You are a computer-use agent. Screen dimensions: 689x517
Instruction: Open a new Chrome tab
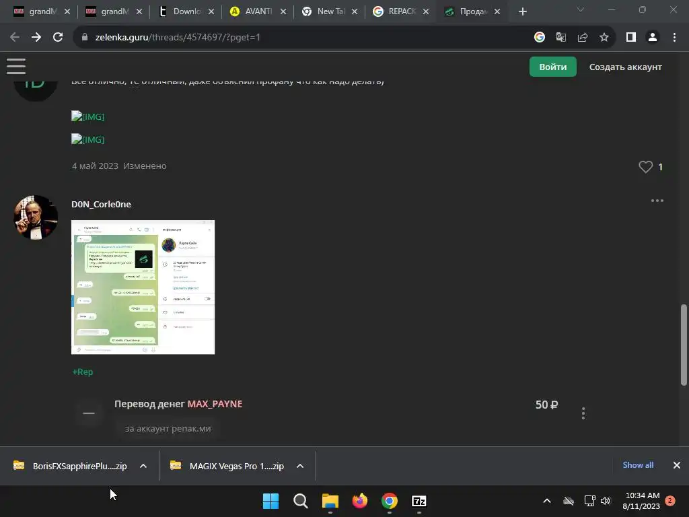(522, 12)
